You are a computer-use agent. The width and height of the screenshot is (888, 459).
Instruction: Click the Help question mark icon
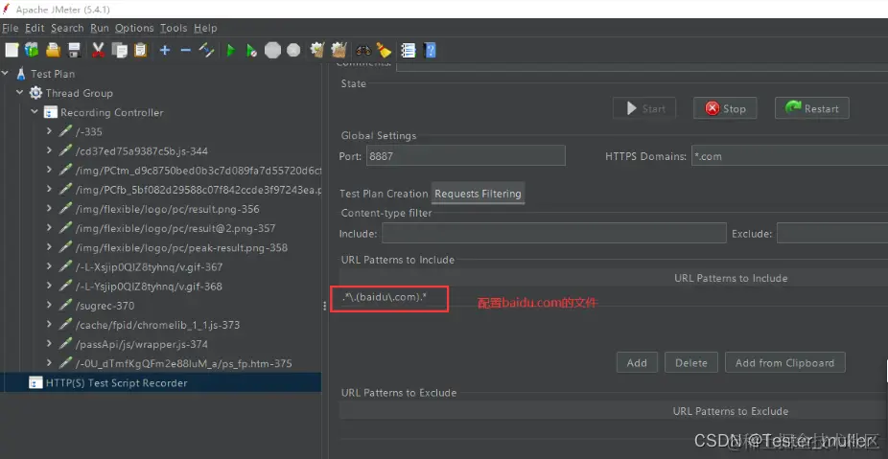(430, 51)
